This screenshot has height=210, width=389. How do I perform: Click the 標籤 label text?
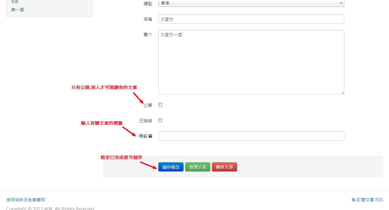[143, 136]
